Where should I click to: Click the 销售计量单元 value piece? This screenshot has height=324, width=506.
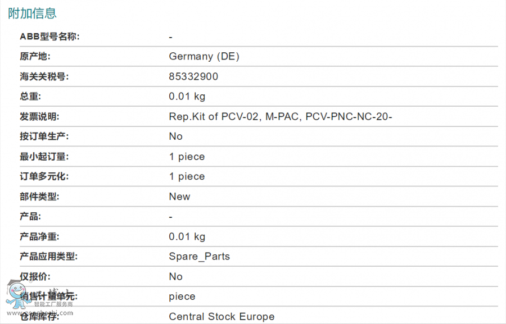[x=182, y=296]
